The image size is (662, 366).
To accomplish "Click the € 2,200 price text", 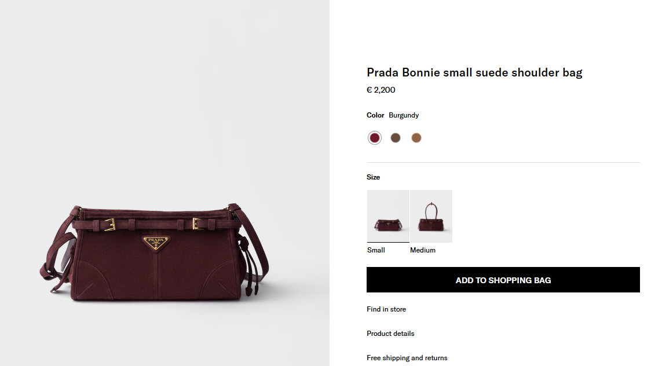I will click(x=381, y=90).
